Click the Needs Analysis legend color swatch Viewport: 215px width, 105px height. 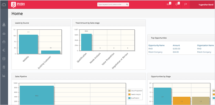[129, 94]
